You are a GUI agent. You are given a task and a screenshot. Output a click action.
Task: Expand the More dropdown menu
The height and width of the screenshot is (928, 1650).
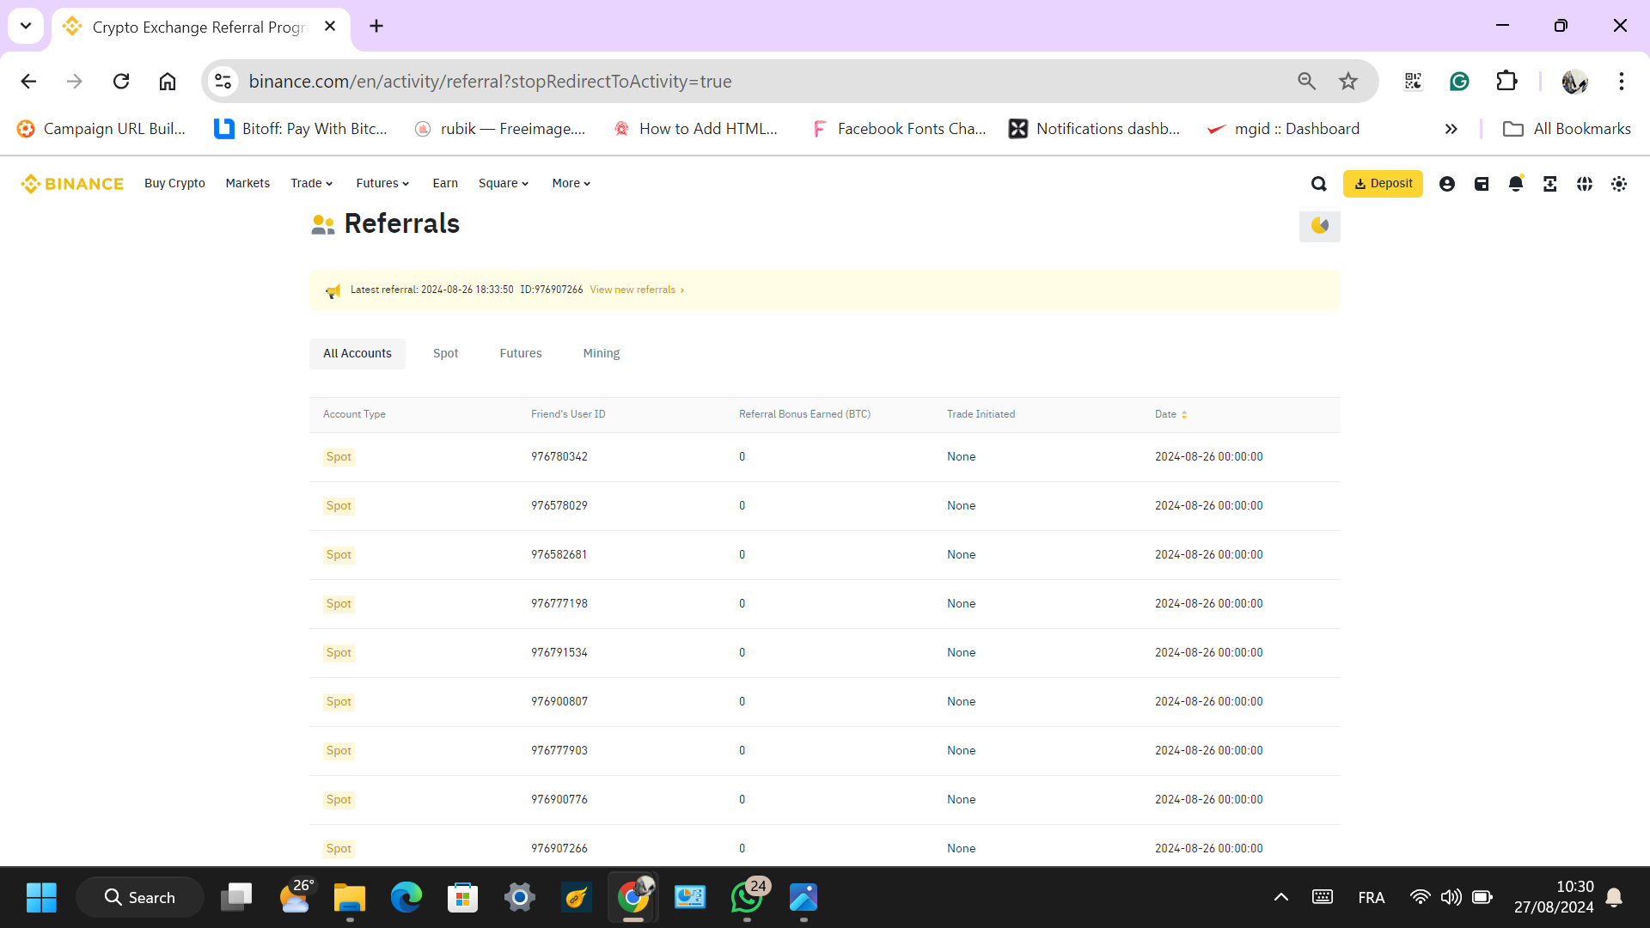tap(571, 184)
